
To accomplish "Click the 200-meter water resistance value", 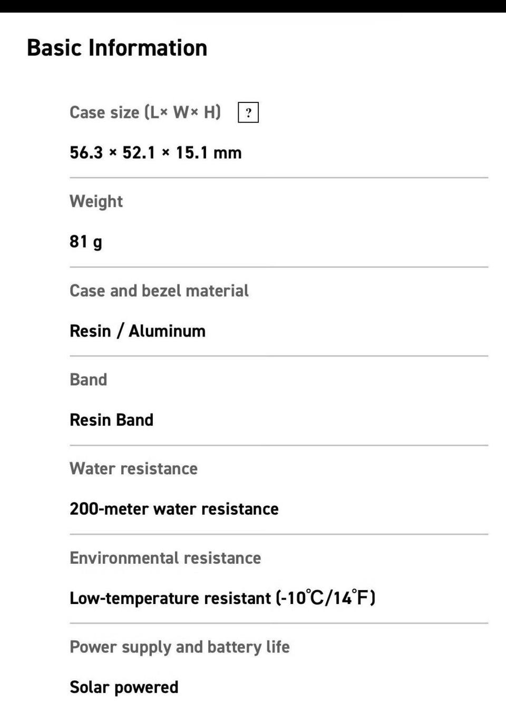I will pos(174,509).
